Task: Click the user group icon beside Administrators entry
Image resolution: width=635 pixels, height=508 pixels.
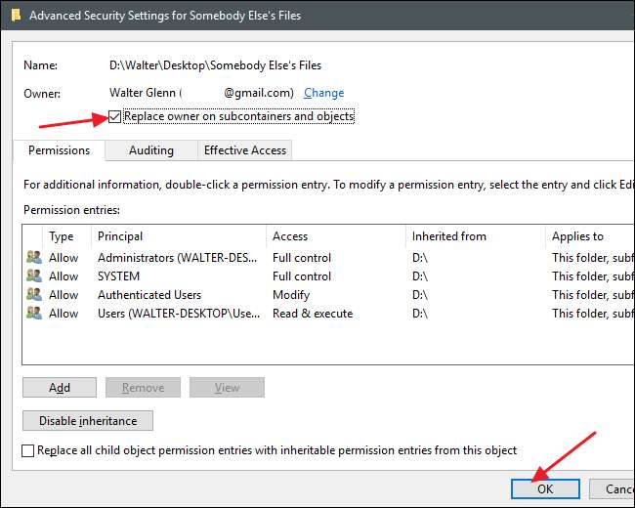Action: (34, 258)
